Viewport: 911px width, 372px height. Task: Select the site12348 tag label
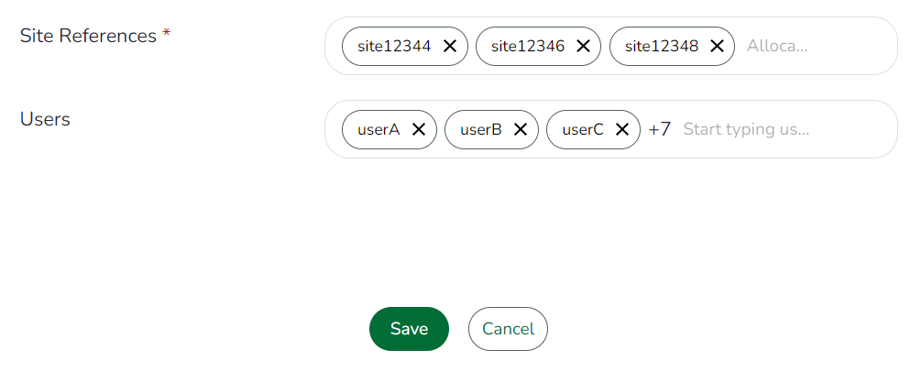[x=662, y=46]
